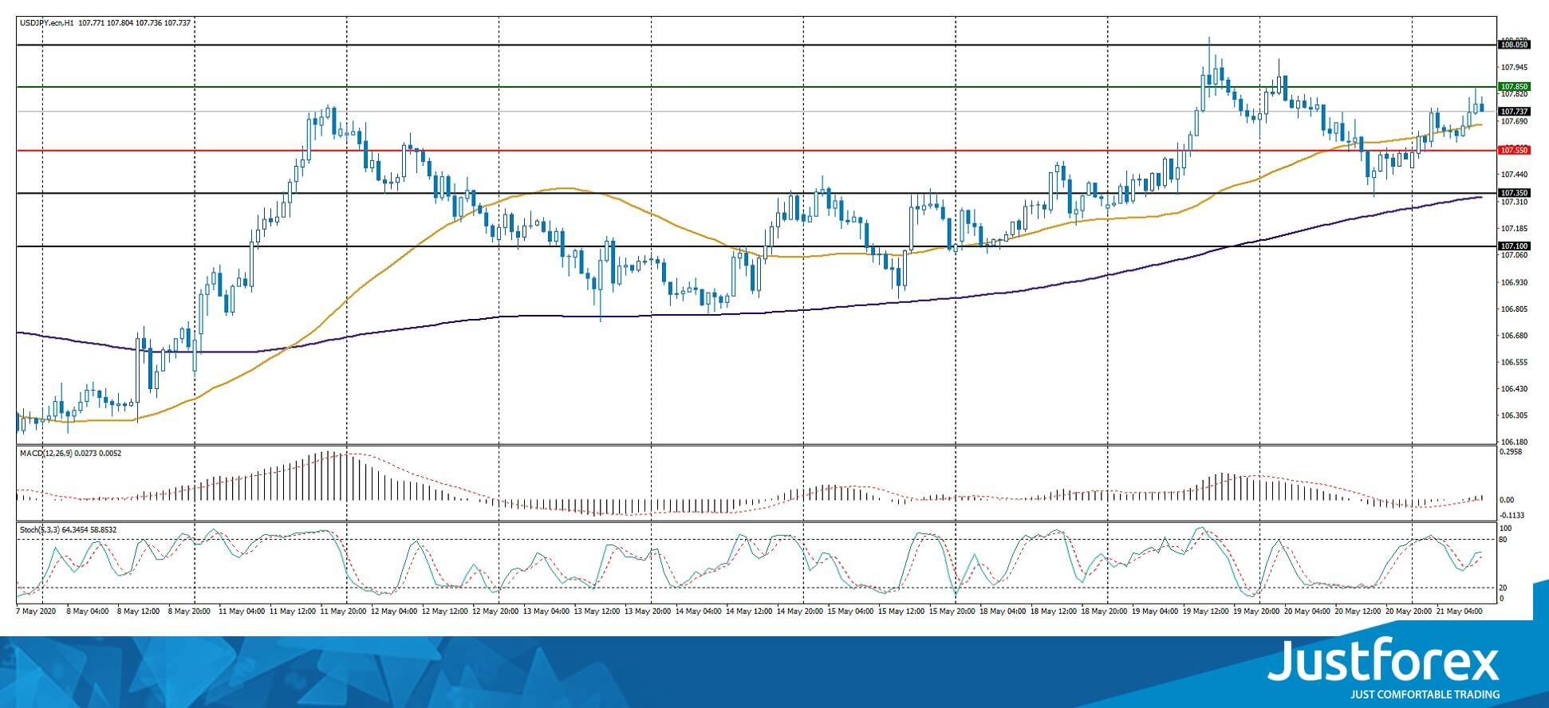The width and height of the screenshot is (1549, 708).
Task: Click the 107.310 price axis value
Action: [1514, 202]
